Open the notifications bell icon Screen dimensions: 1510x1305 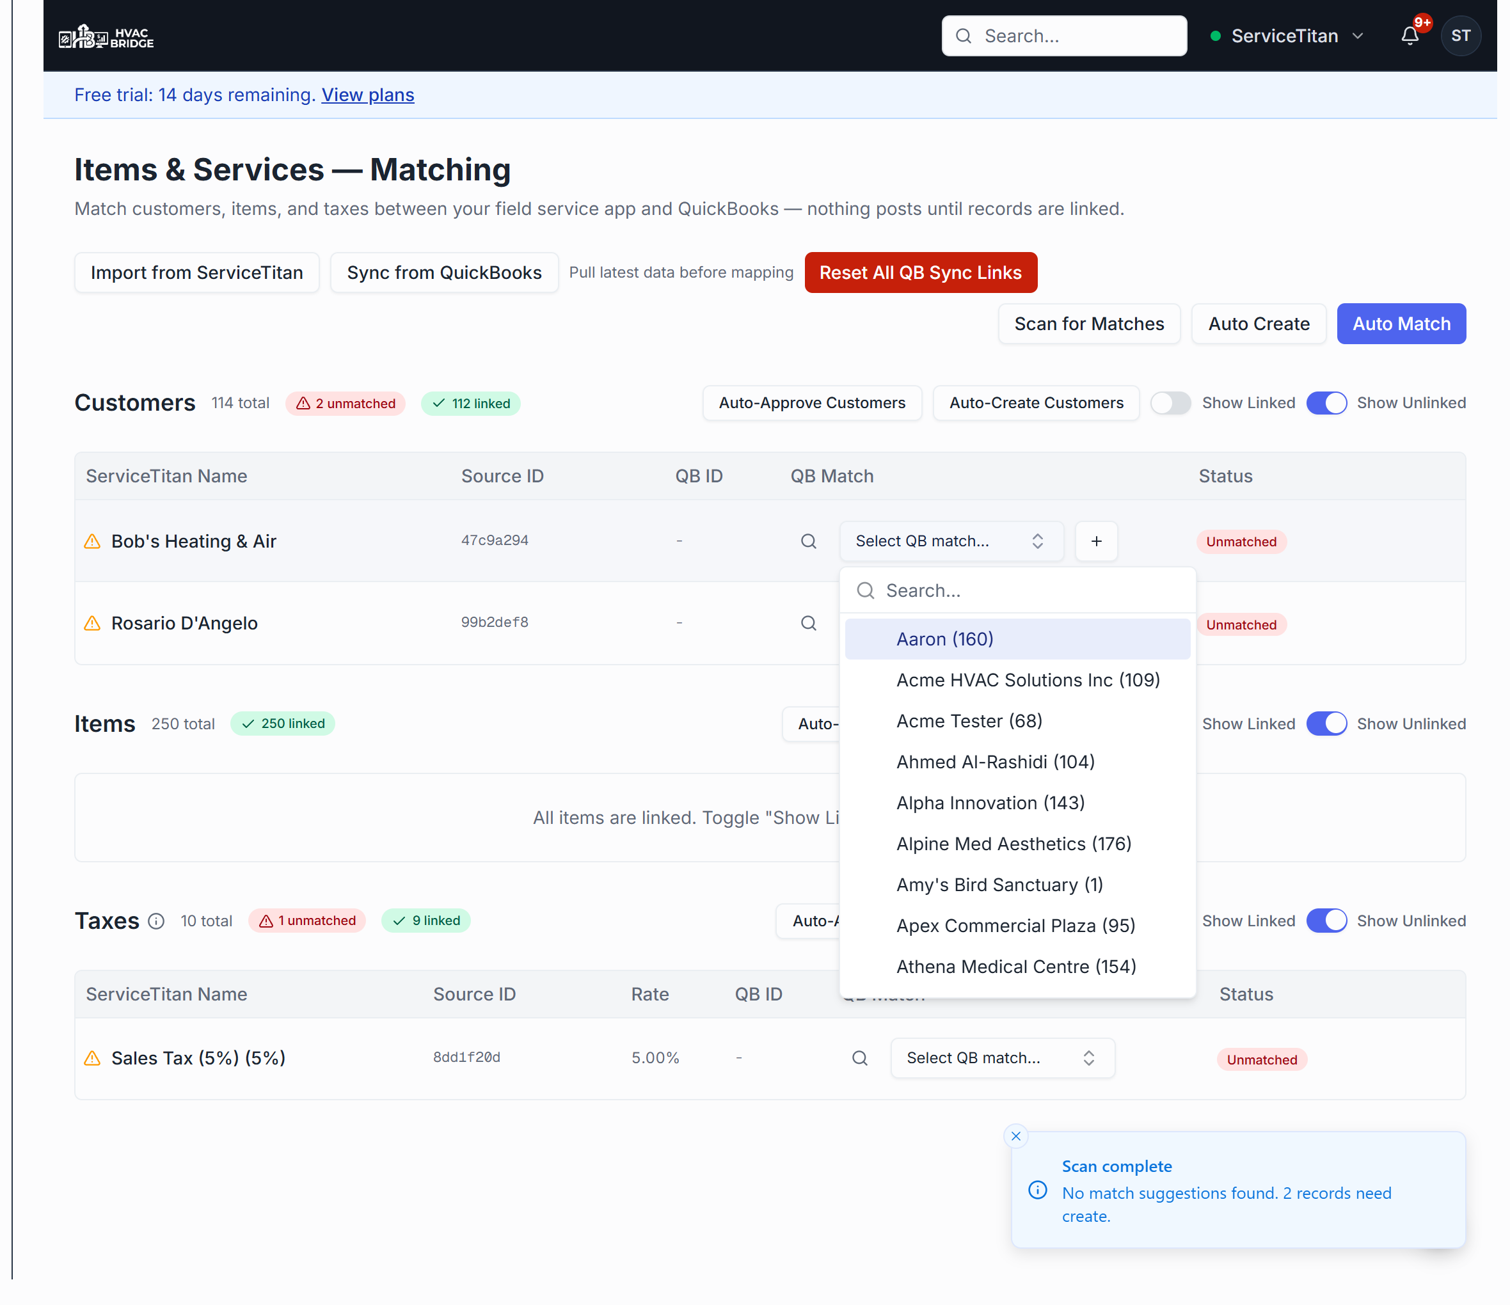(1410, 36)
